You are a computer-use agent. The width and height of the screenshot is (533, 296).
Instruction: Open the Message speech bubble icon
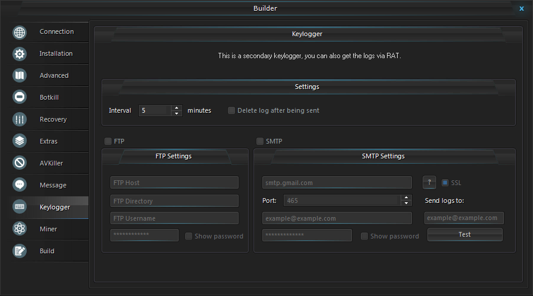(x=20, y=184)
